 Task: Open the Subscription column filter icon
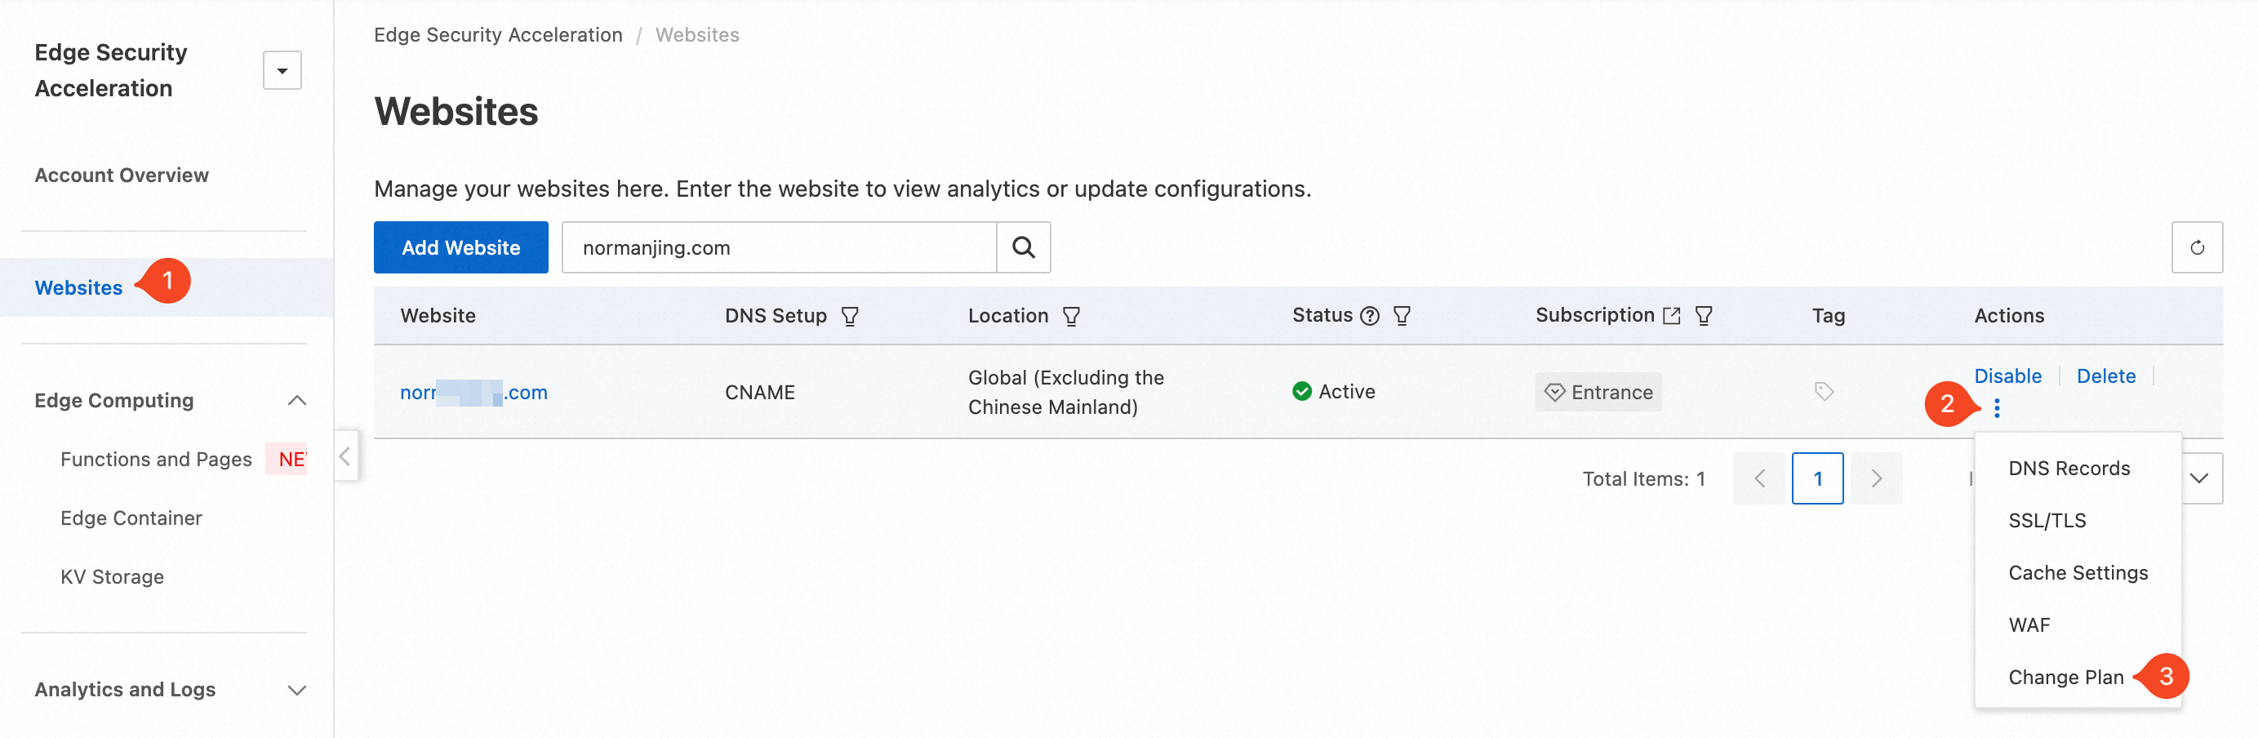tap(1703, 316)
